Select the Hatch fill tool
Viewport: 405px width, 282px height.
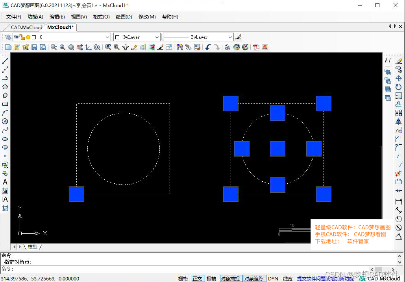(x=5, y=208)
